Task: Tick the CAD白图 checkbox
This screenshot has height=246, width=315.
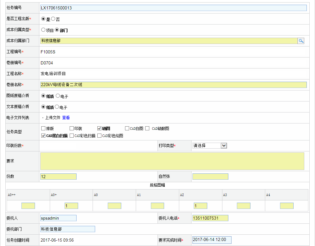Action: click(x=127, y=128)
